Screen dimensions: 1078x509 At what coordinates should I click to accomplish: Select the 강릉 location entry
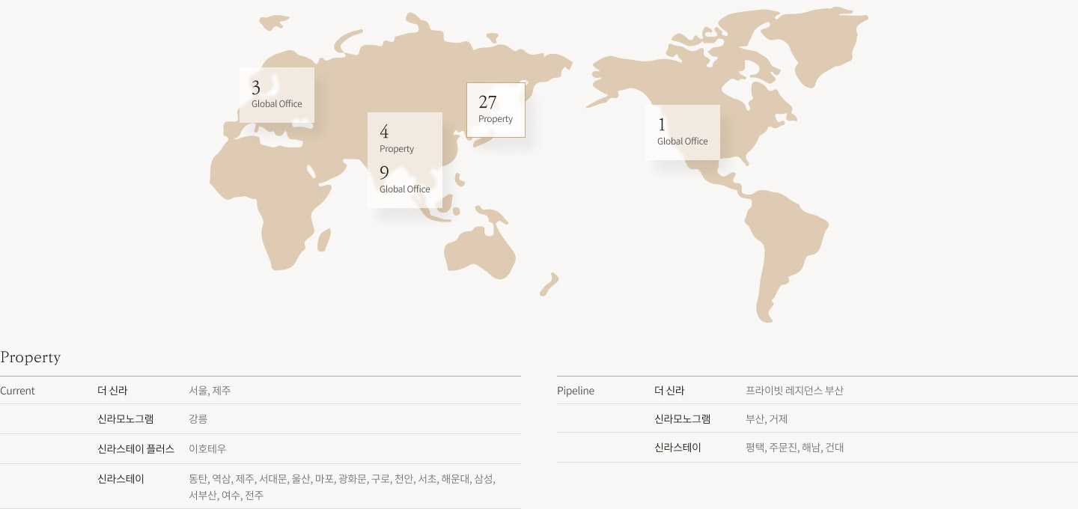tap(198, 419)
